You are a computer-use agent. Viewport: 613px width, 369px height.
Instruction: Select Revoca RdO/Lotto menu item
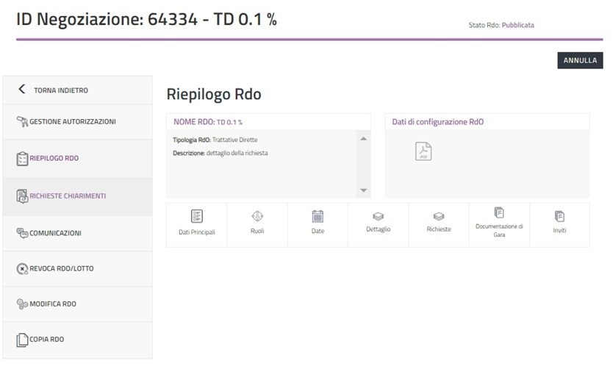[61, 268]
